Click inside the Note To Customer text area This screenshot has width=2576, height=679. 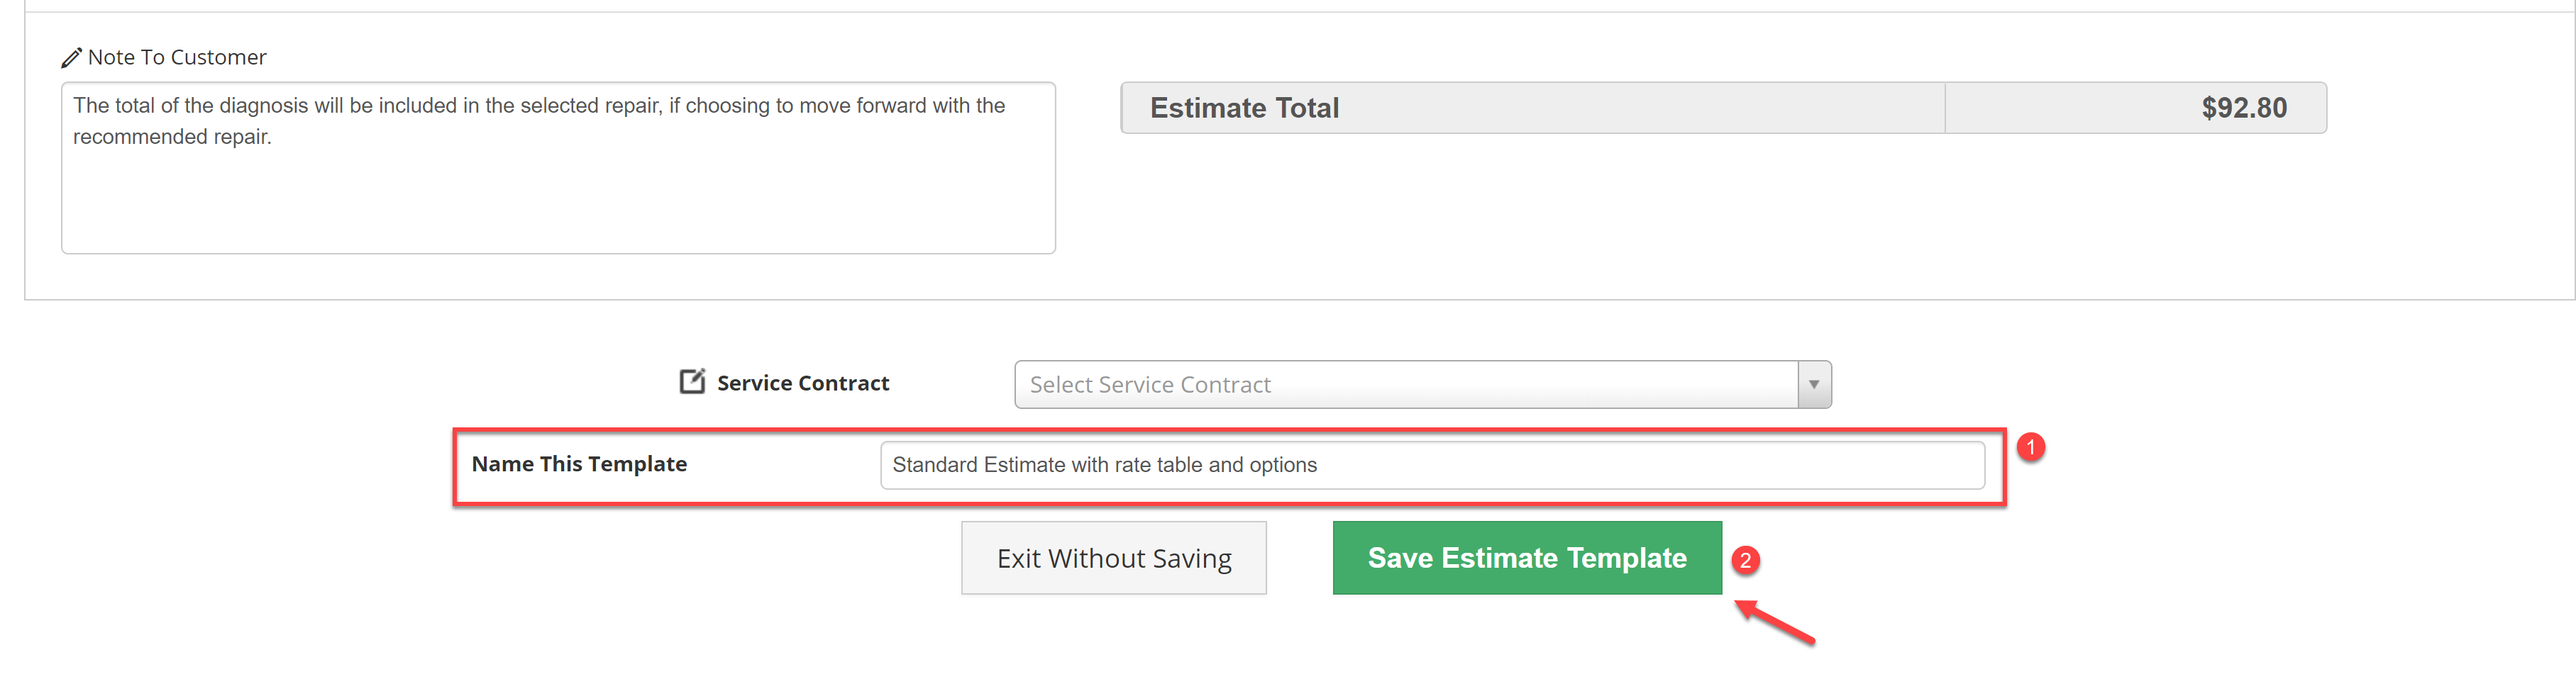(x=558, y=168)
